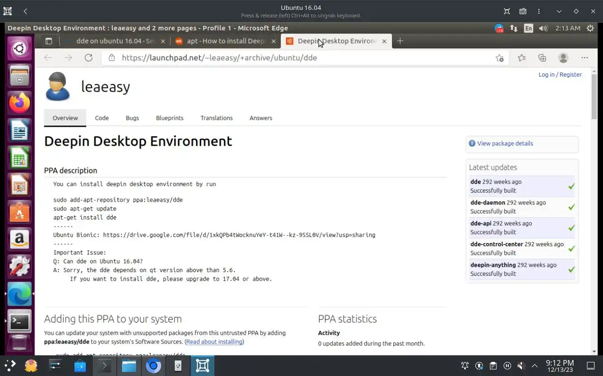Screen dimensions: 603x376
Task: Open the Launchpad Translations tab
Action: [217, 118]
